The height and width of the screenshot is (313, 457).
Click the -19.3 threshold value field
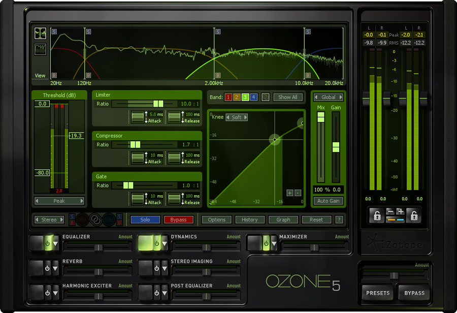click(76, 136)
